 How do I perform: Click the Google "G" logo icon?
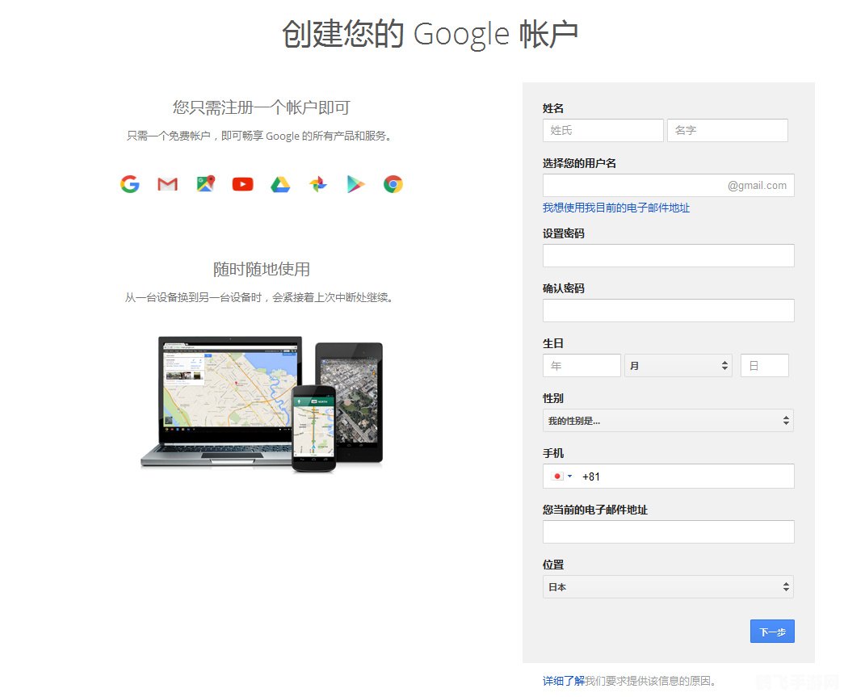[x=129, y=183]
